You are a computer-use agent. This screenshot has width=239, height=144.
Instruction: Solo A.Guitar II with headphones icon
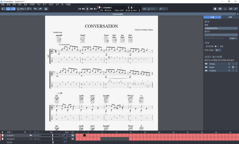(38, 139)
